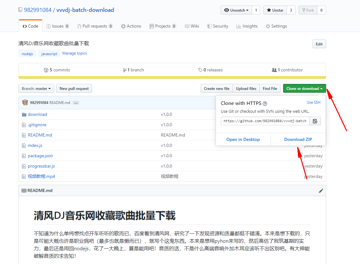The height and width of the screenshot is (264, 360).
Task: Open the progressbar.js file
Action: point(41,166)
